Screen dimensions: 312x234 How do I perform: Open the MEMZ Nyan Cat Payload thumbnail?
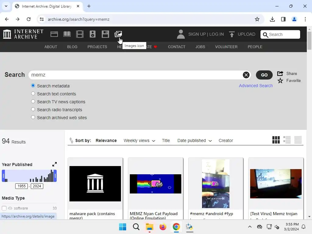point(155,184)
